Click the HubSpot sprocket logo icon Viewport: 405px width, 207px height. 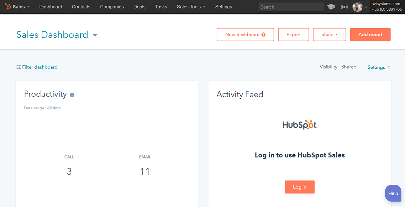(8, 7)
